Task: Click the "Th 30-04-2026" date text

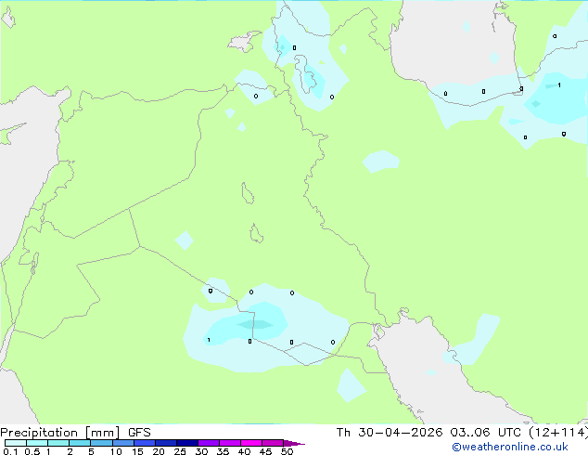Action: [x=390, y=433]
